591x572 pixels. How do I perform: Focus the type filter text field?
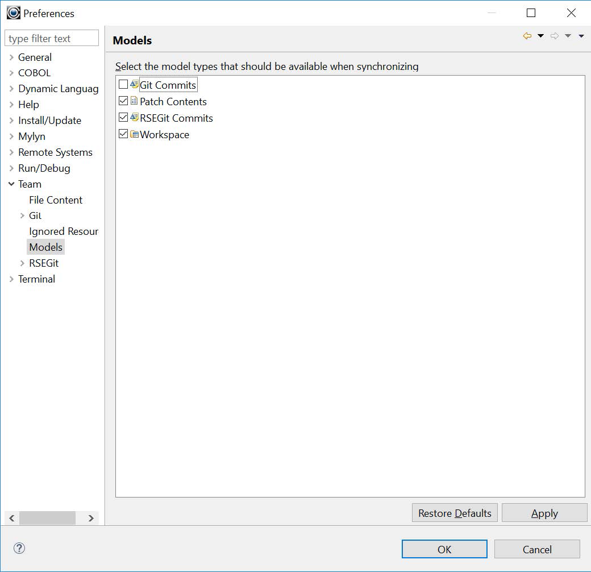coord(52,39)
